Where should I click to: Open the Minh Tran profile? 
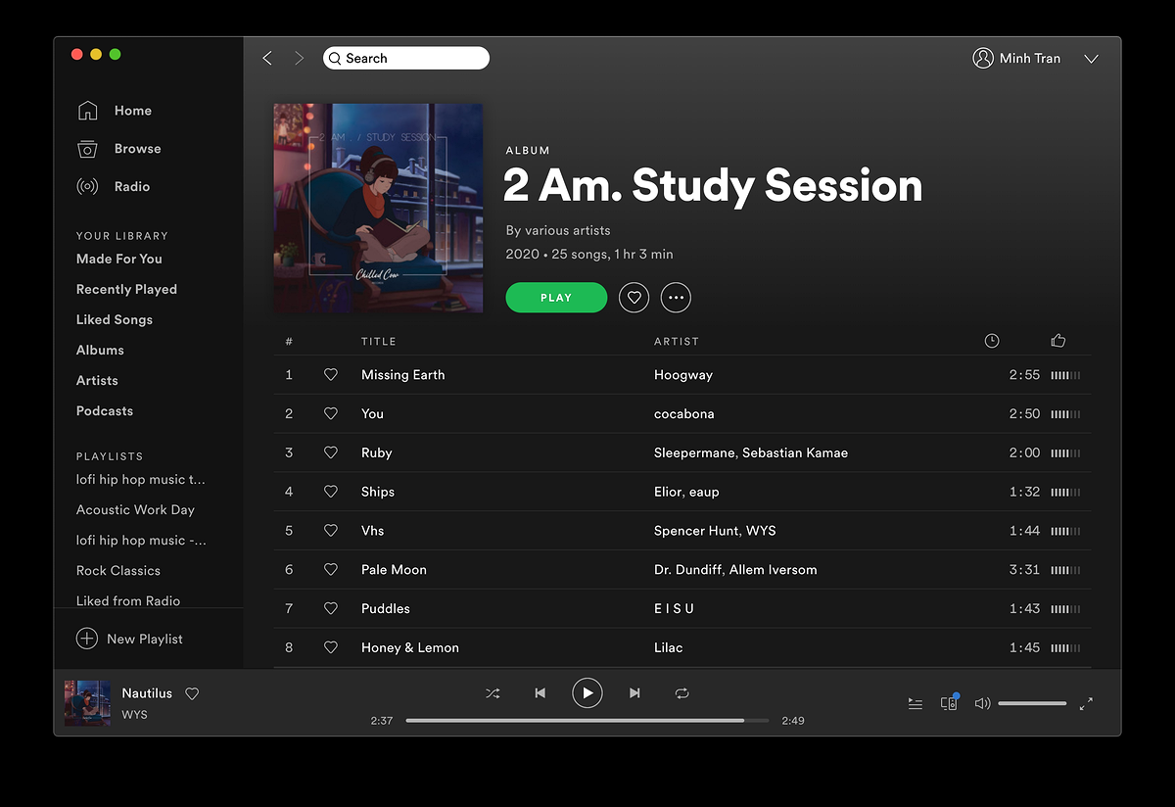click(1016, 59)
